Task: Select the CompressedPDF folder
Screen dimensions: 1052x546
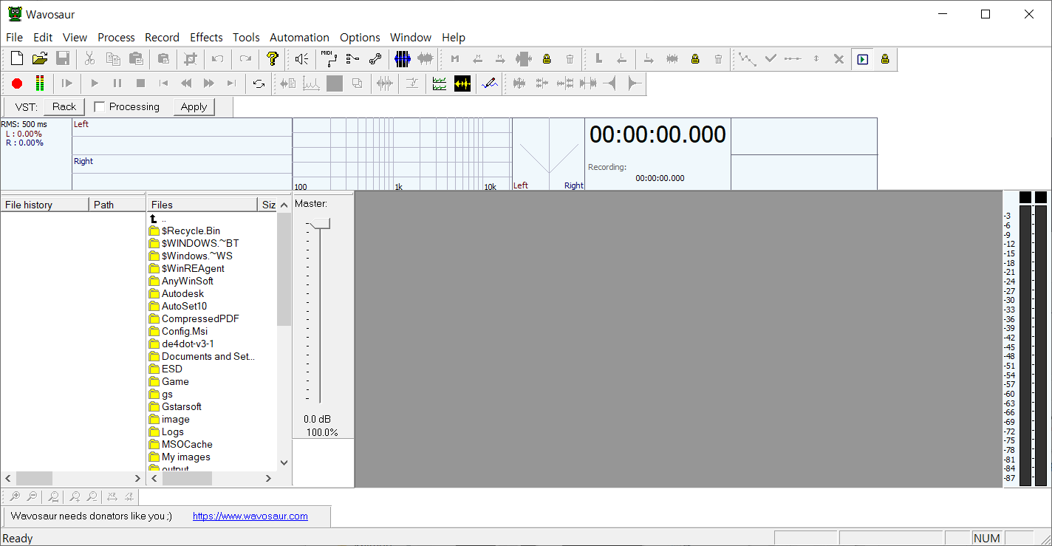Action: (x=194, y=319)
